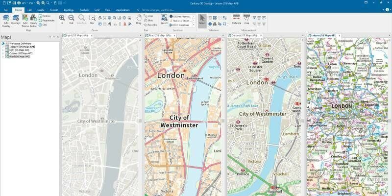Expand the Leisure (OS Maps API) tree node
The height and width of the screenshot is (196, 392).
[x=3, y=47]
